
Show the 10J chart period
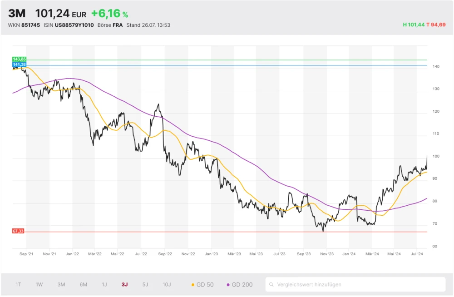pyautogui.click(x=167, y=285)
